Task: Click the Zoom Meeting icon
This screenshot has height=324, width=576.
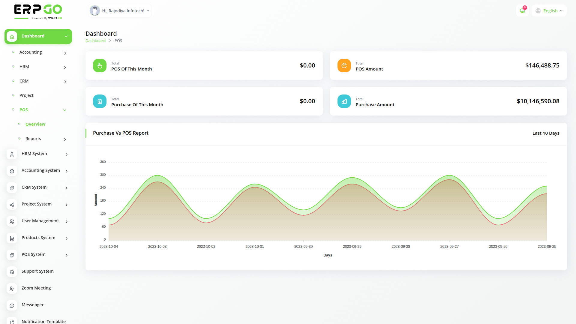Action: point(12,289)
